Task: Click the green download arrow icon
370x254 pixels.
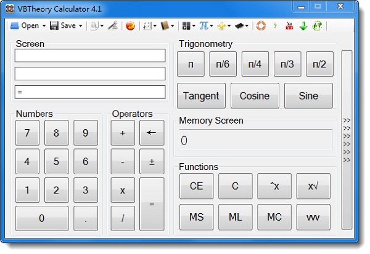Action: click(303, 26)
